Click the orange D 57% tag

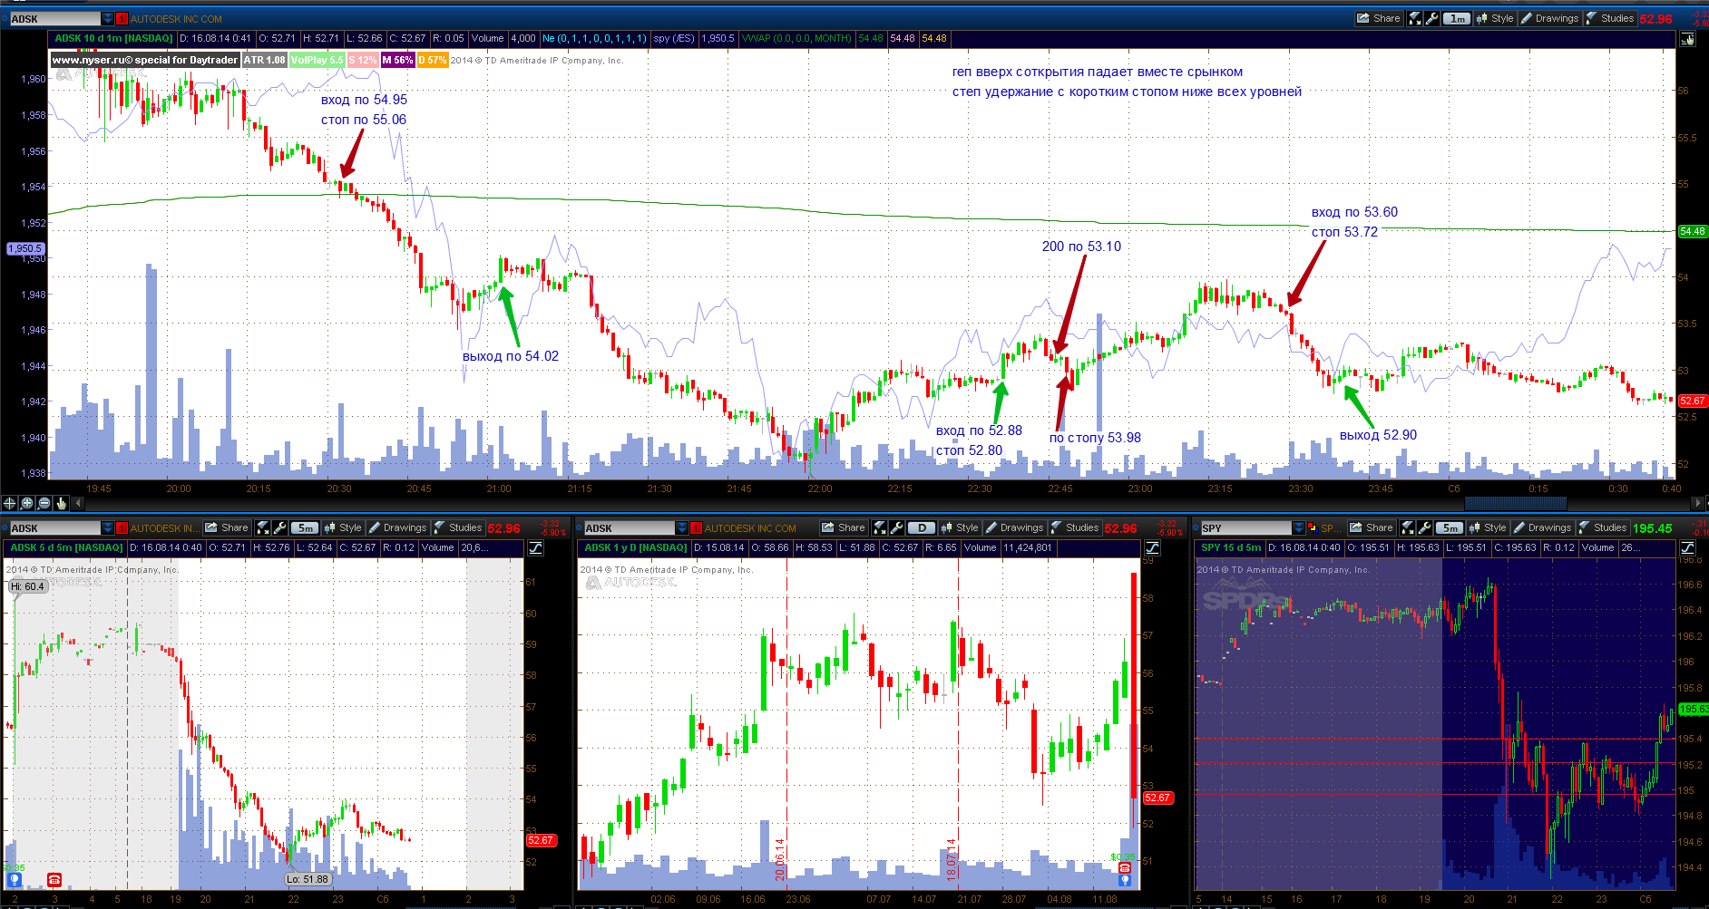[x=433, y=60]
